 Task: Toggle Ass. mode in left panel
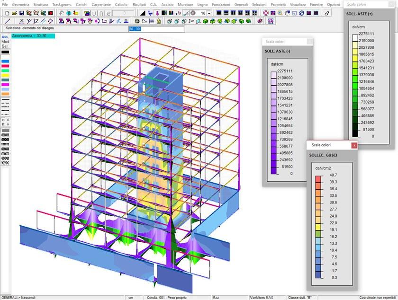[x=5, y=37]
